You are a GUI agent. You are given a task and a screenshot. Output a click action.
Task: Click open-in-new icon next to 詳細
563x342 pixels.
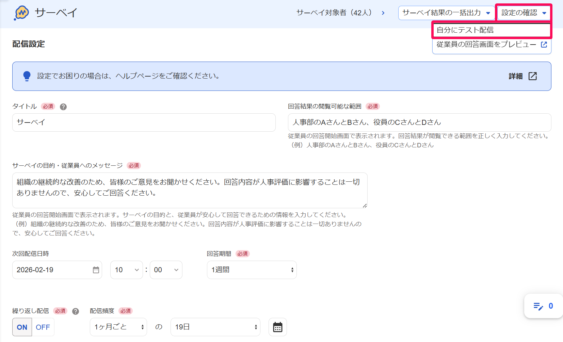[x=533, y=76]
